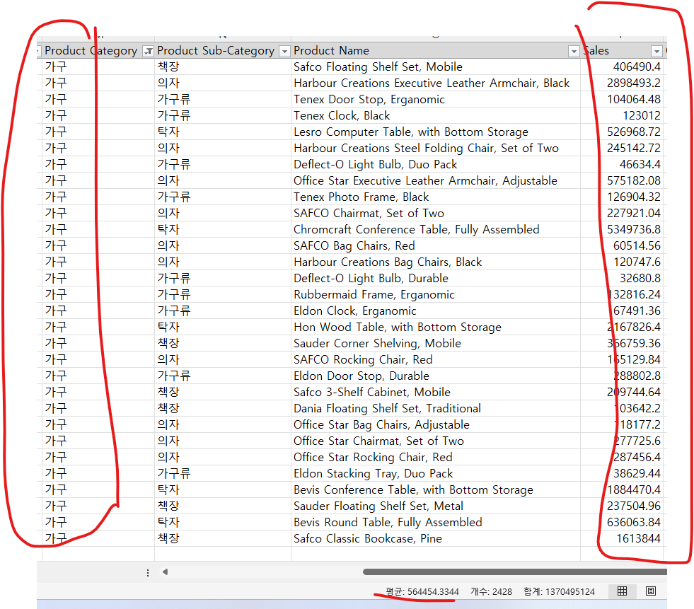Image resolution: width=694 pixels, height=609 pixels.
Task: Select sales value 406490.4
Action: (x=622, y=66)
